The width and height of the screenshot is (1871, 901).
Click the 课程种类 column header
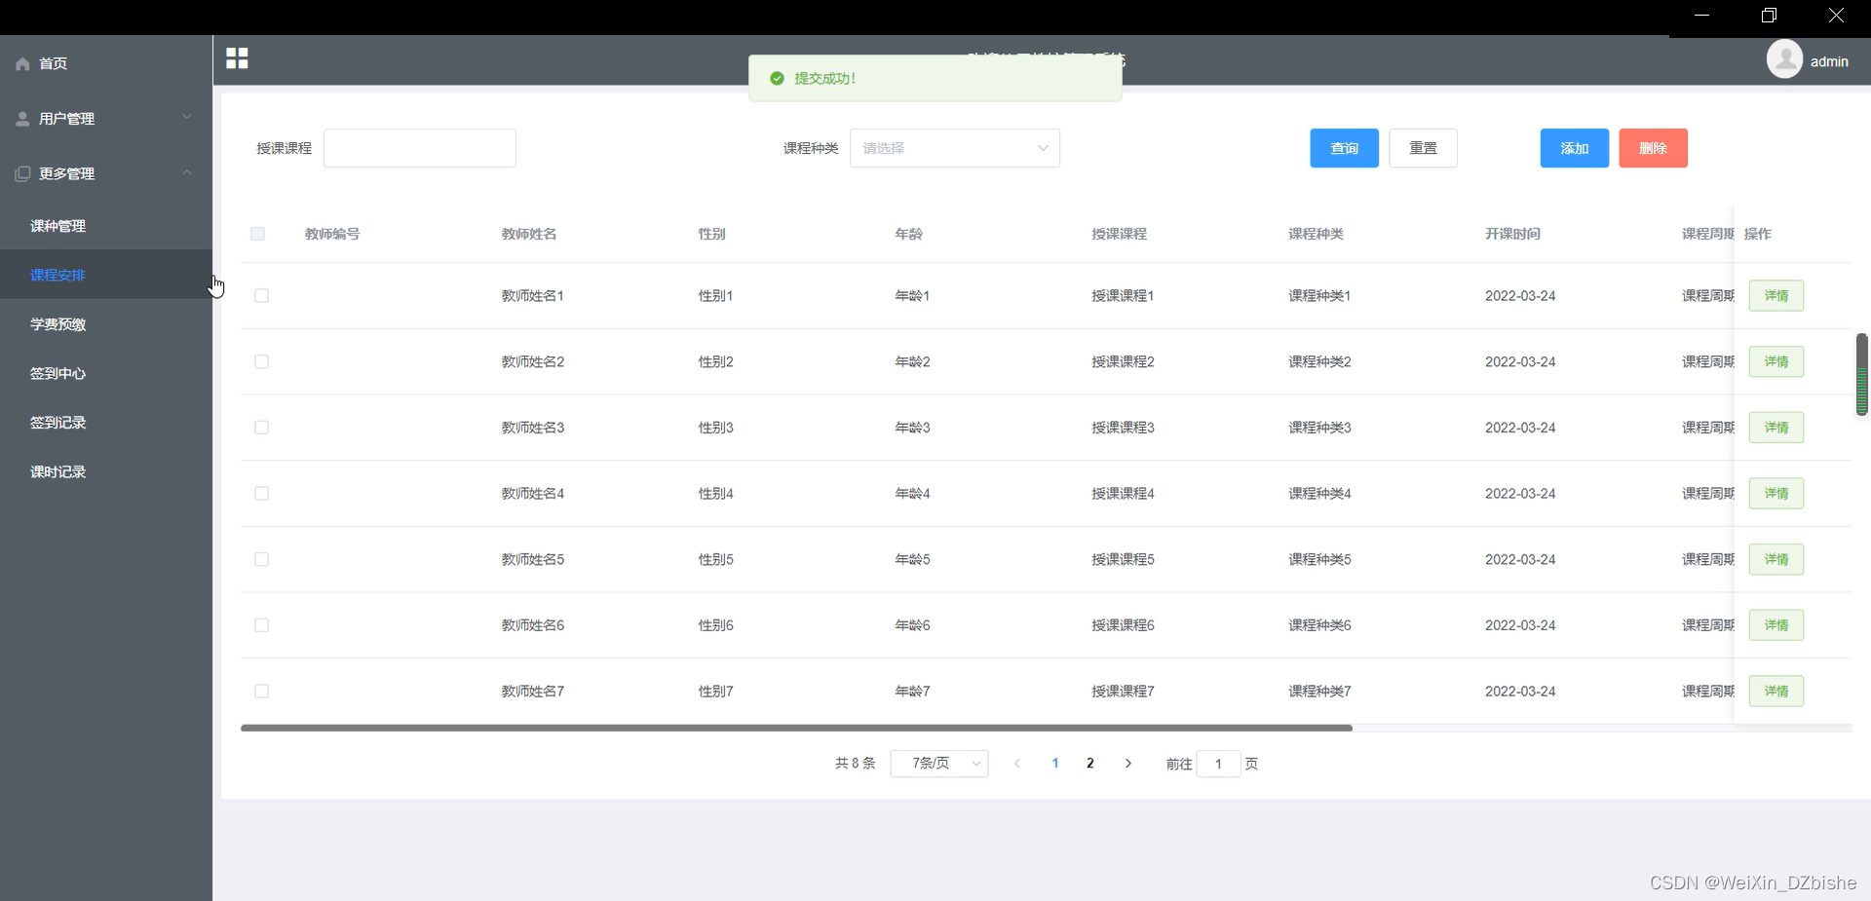tap(1316, 234)
